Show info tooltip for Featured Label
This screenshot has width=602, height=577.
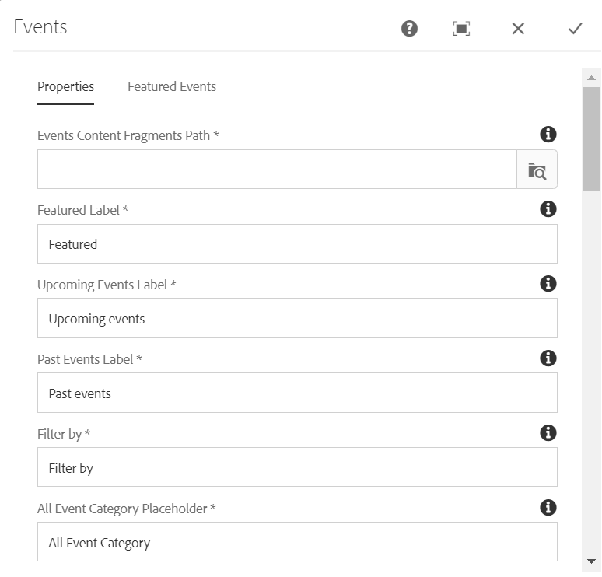click(548, 209)
